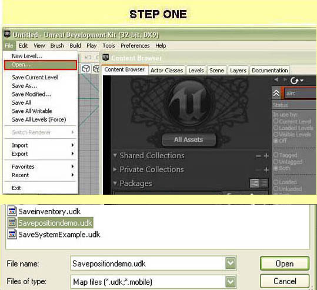The height and width of the screenshot is (290, 317).
Task: Open the View menu
Action: [39, 46]
